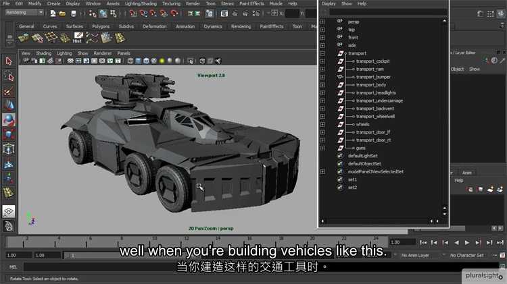Image resolution: width=507 pixels, height=284 pixels.
Task: Expand the transport_ram plus box
Action: (322, 69)
